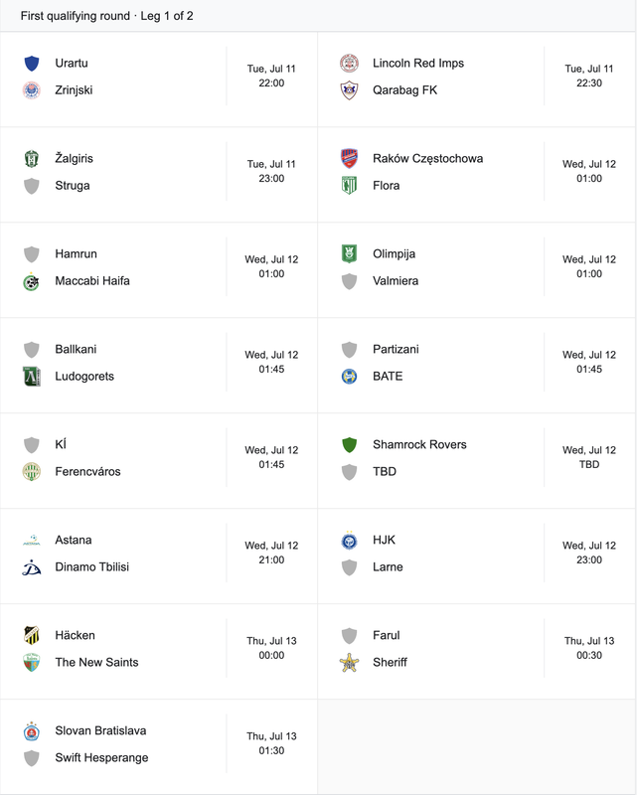The image size is (637, 795).
Task: Click the Qarabag FK club crest
Action: coord(349,90)
